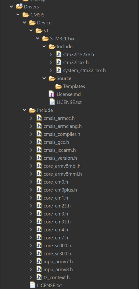Collapse the Drivers folder

pyautogui.click(x=11, y=7)
